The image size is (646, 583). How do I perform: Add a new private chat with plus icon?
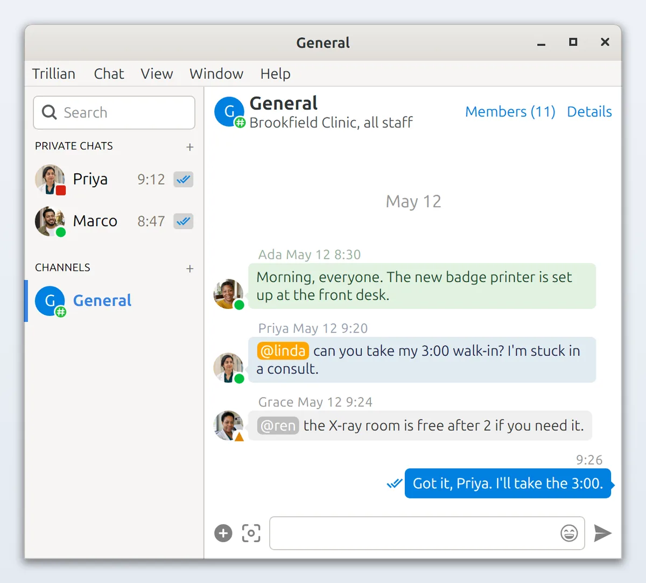(x=189, y=147)
